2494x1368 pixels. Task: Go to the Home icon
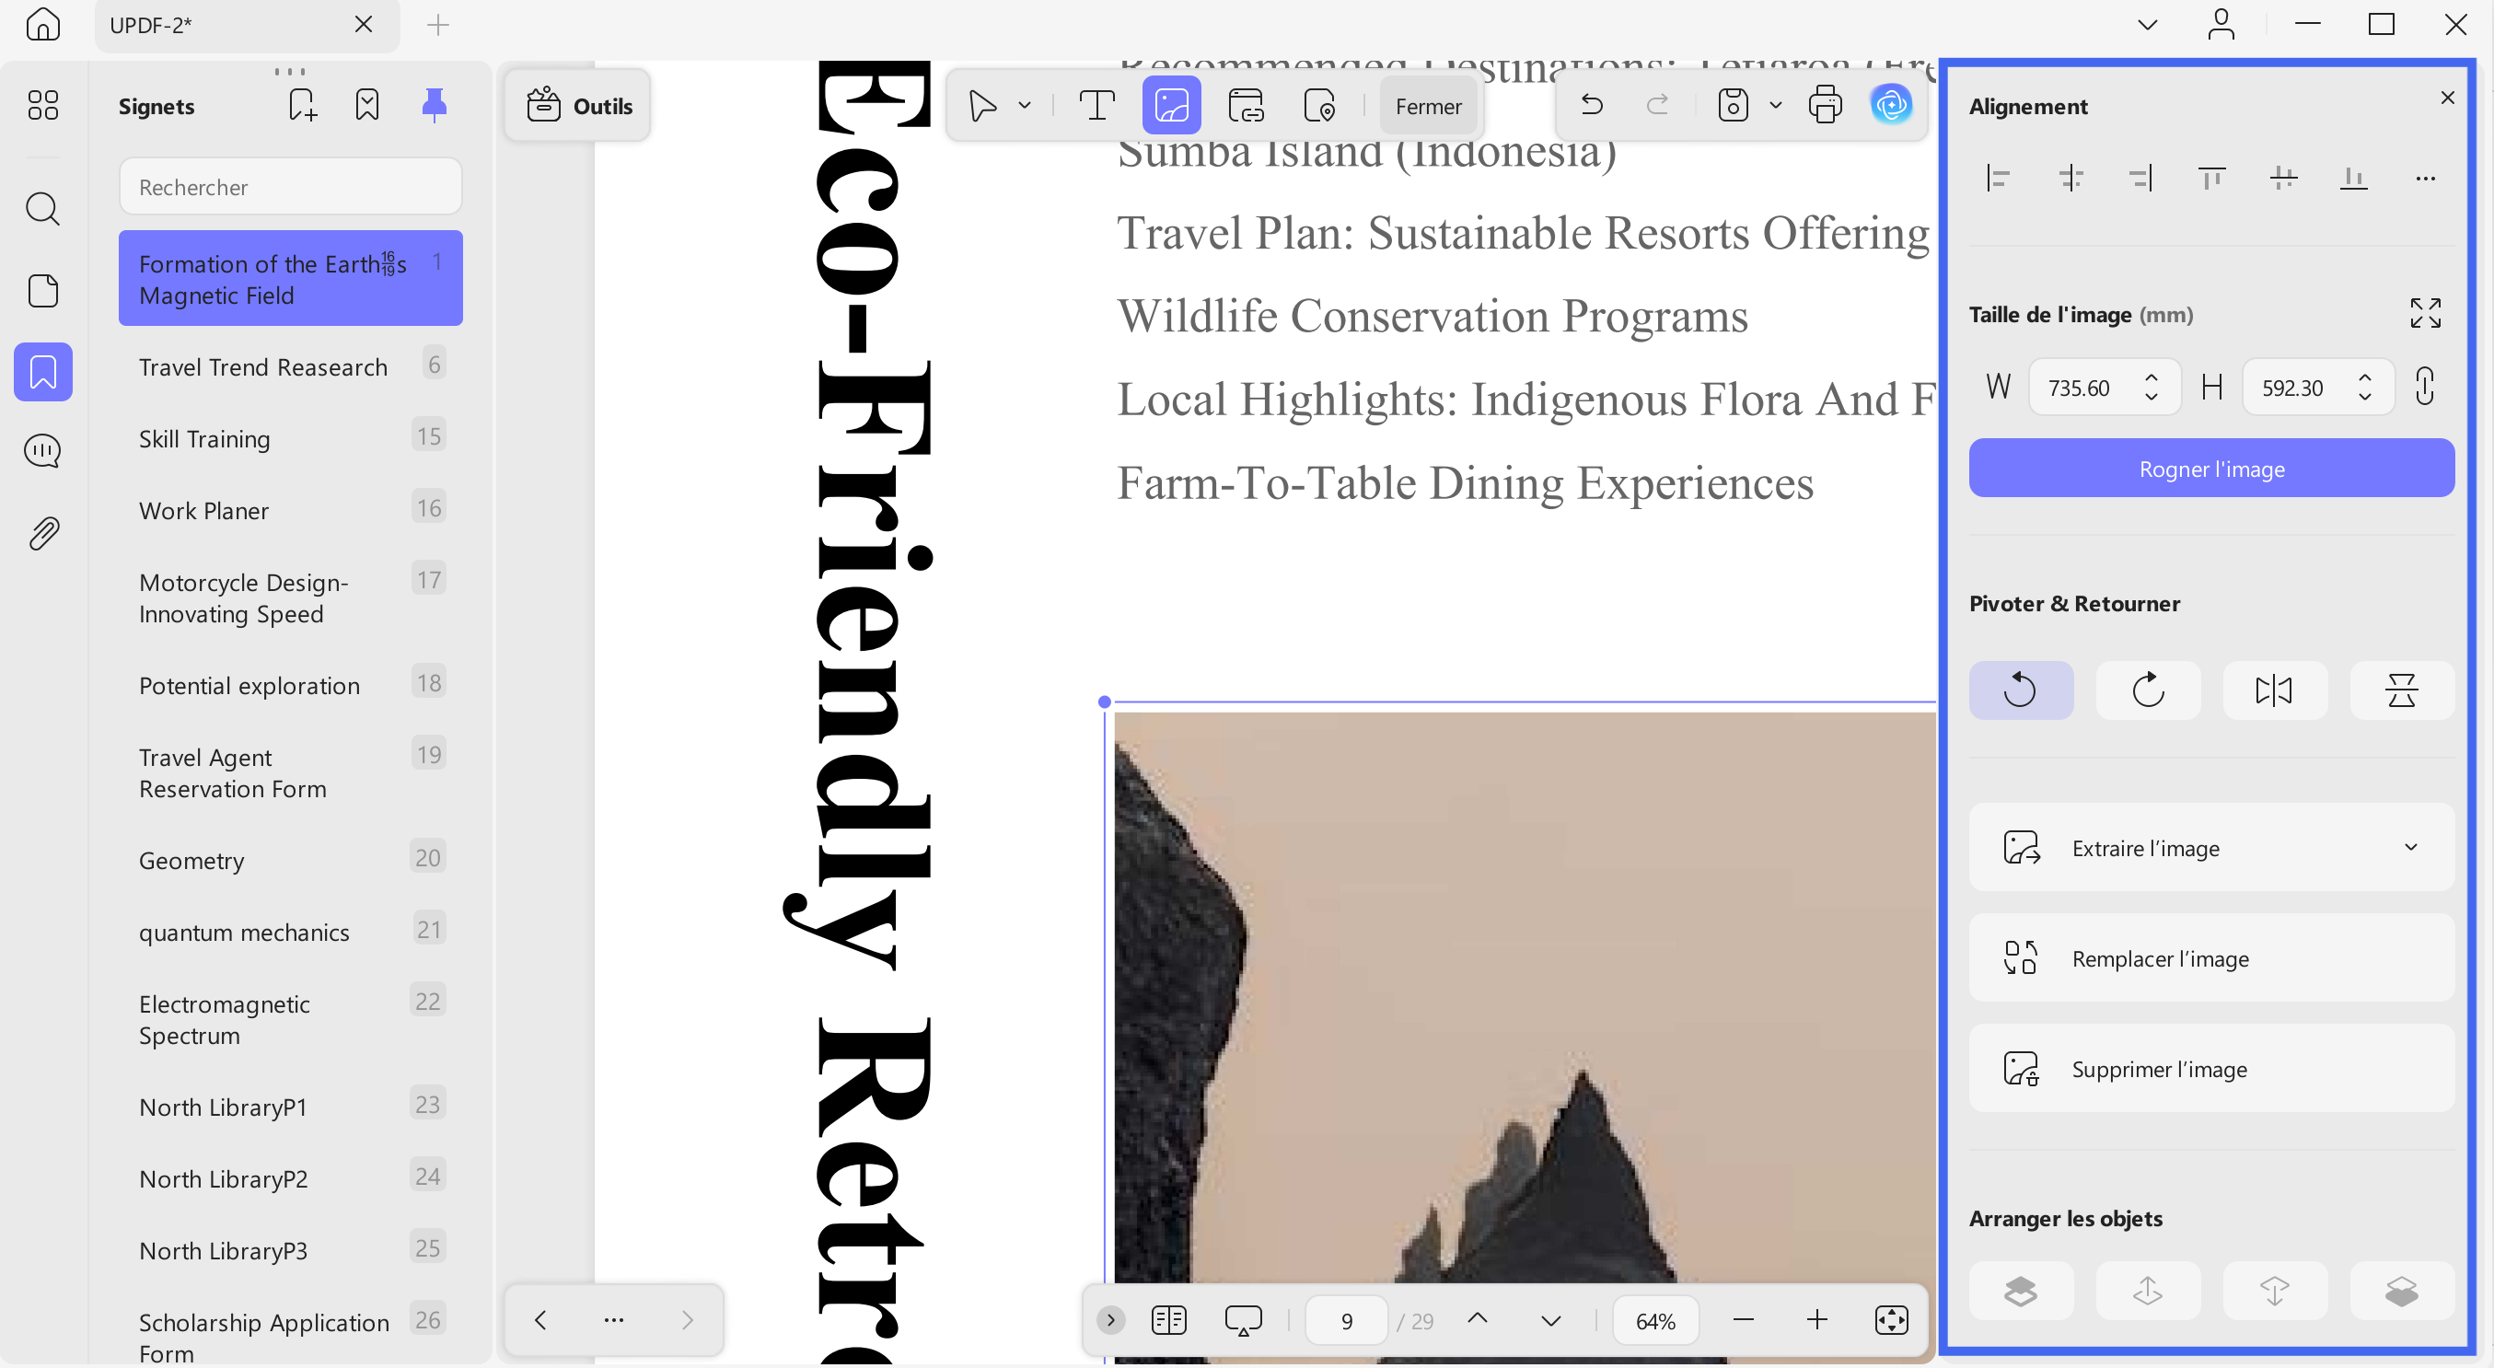[42, 24]
